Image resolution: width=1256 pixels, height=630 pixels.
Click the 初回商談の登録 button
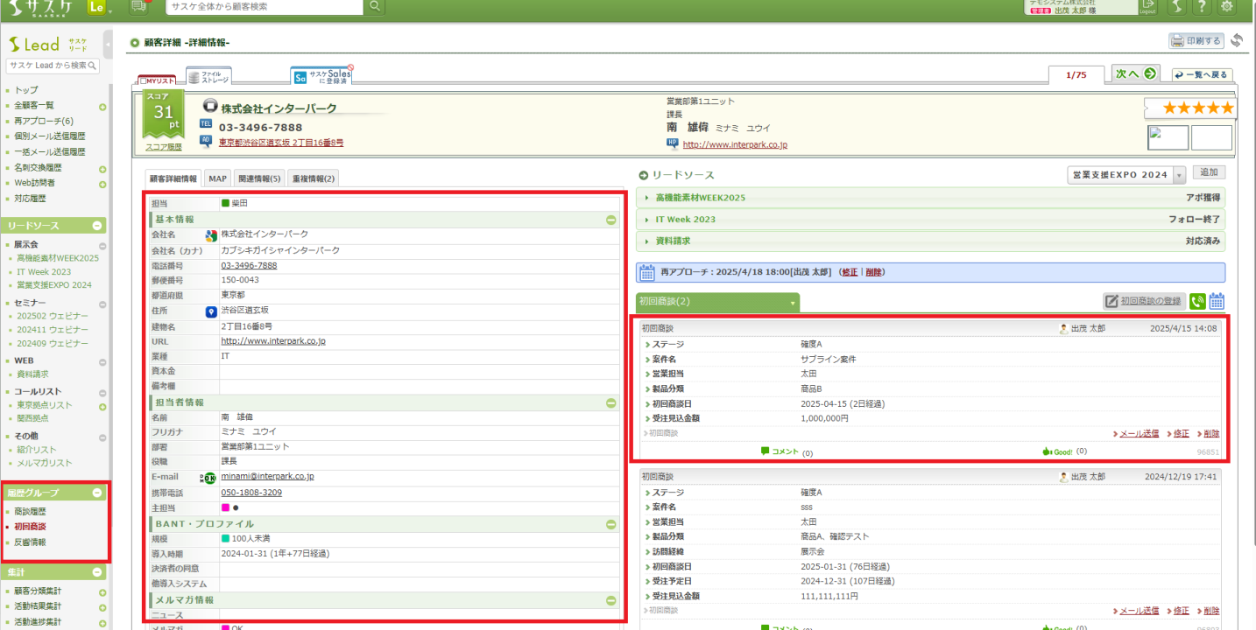[x=1143, y=301]
